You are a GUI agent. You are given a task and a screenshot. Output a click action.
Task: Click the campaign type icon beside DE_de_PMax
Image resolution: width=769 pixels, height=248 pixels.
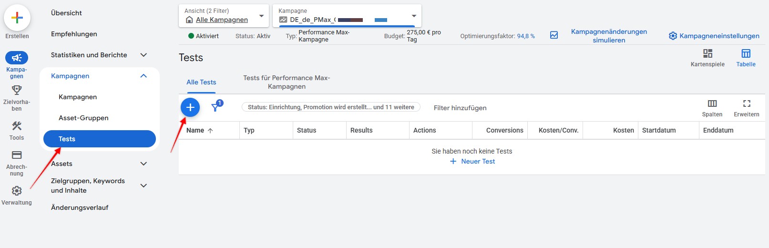(x=283, y=20)
